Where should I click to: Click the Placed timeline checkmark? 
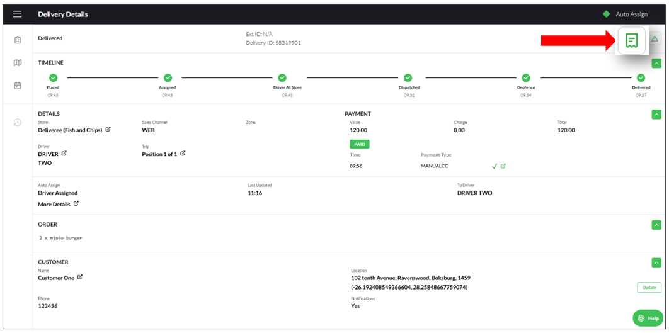point(54,77)
